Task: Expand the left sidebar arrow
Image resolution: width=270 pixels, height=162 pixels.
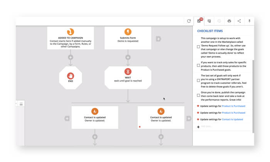Action: [16, 104]
